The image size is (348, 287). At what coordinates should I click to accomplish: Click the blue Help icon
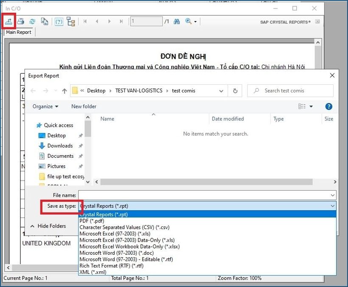point(329,106)
